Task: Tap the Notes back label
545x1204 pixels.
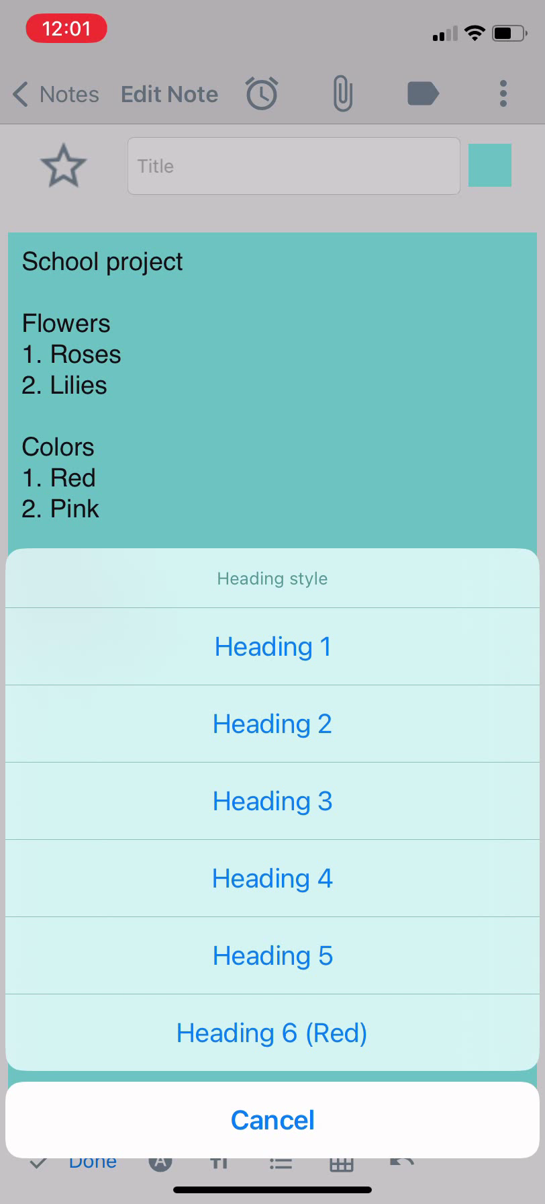Action: pyautogui.click(x=69, y=94)
